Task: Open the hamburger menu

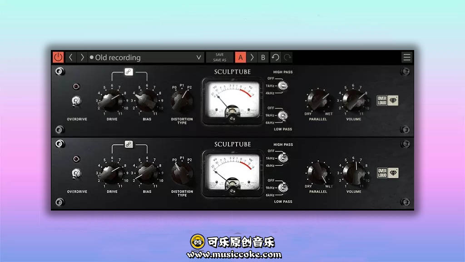Action: (x=407, y=57)
